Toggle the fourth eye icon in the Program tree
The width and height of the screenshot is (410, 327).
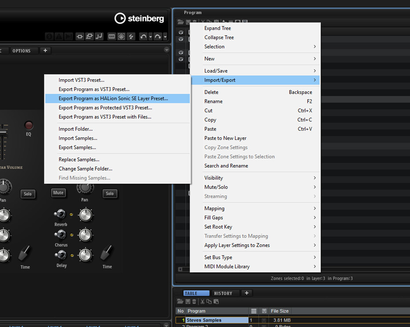(181, 59)
